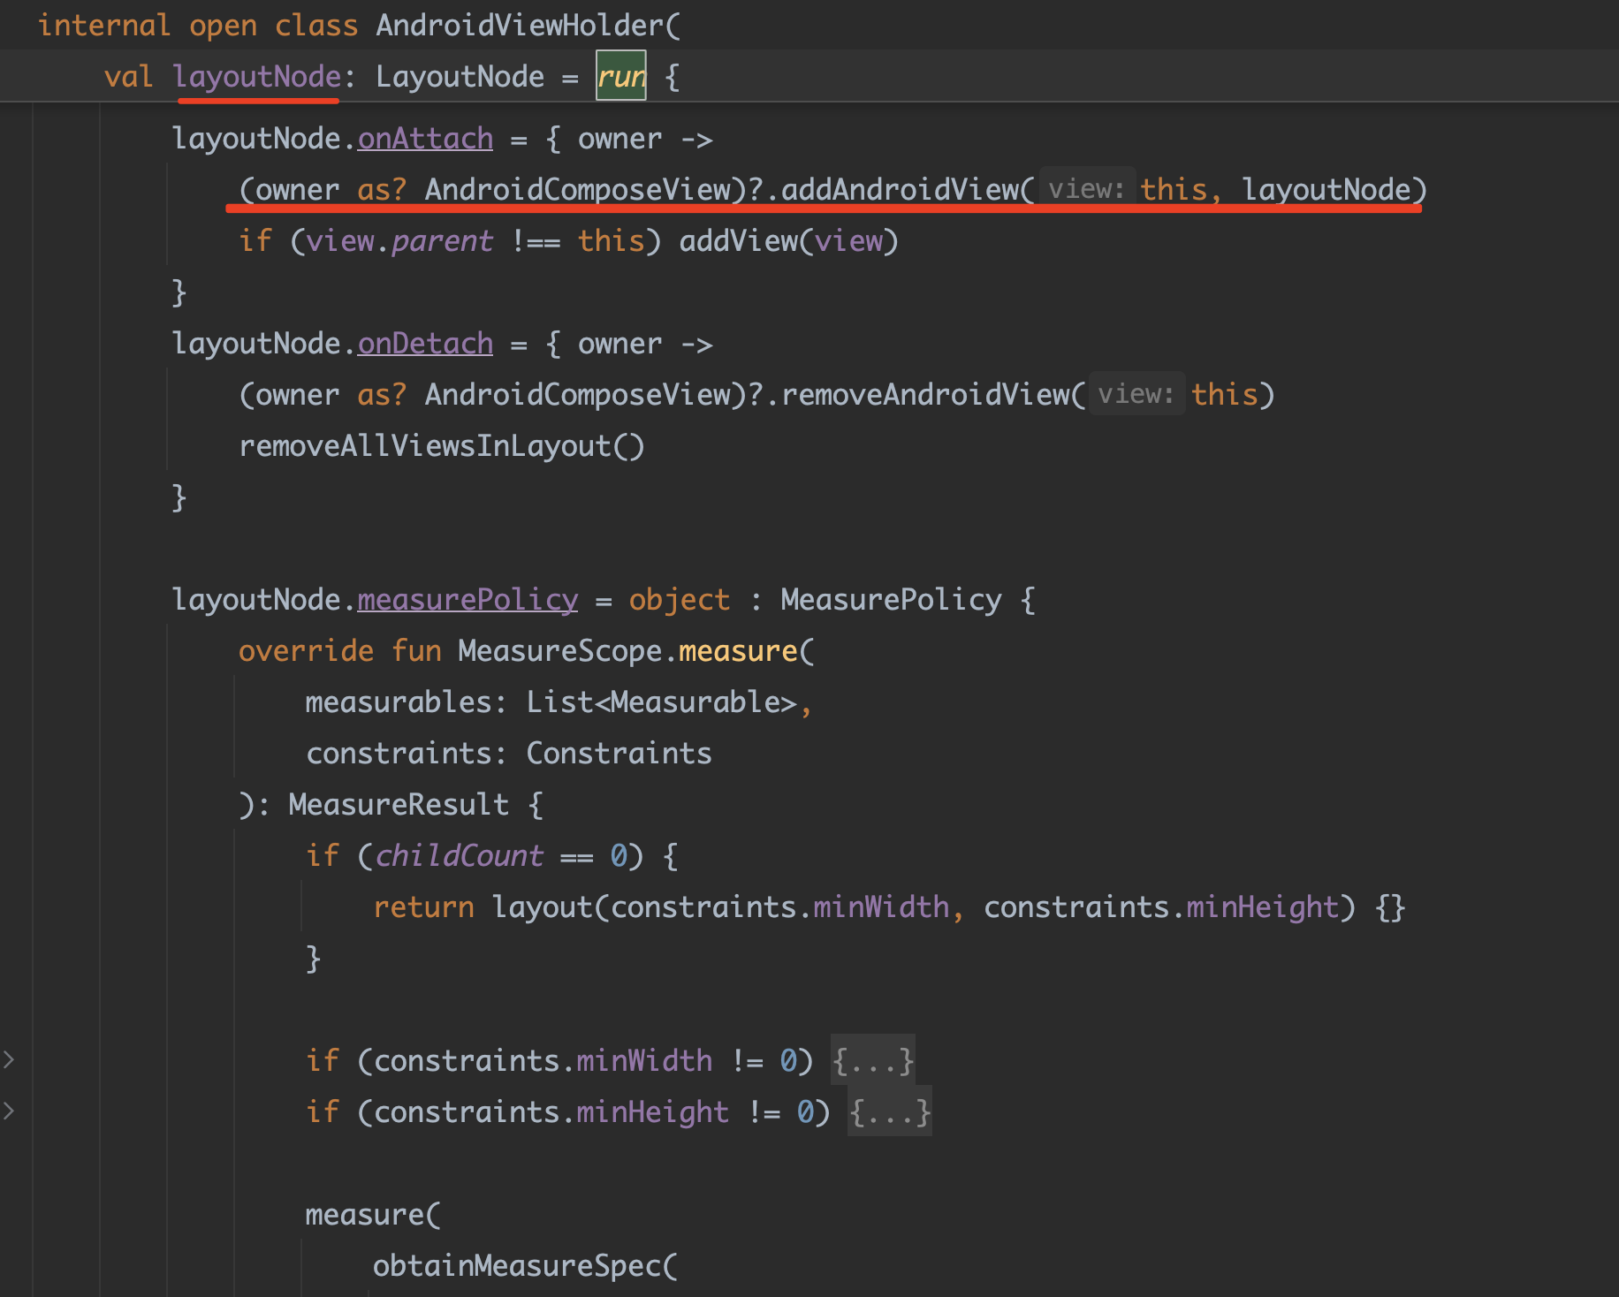Click removeAllViewsInLayout() call
The image size is (1619, 1297).
pyautogui.click(x=442, y=445)
